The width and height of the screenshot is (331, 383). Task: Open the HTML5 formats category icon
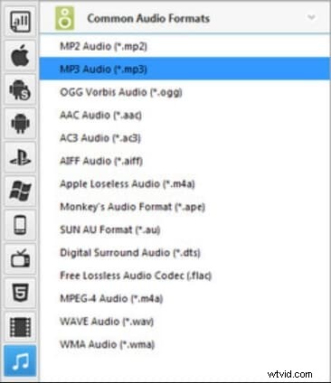tap(20, 293)
